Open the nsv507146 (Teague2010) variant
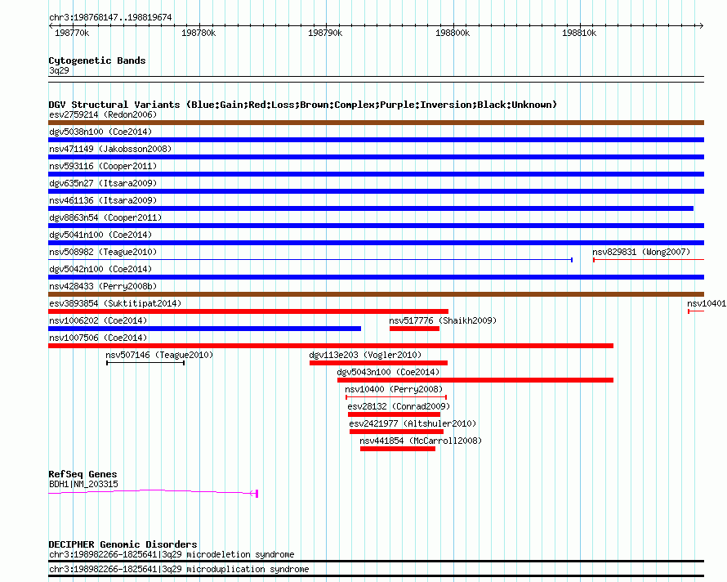The width and height of the screenshot is (727, 582). point(145,363)
